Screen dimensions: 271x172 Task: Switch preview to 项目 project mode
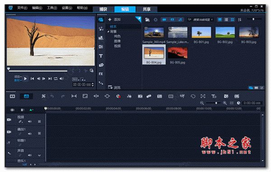(x=17, y=76)
